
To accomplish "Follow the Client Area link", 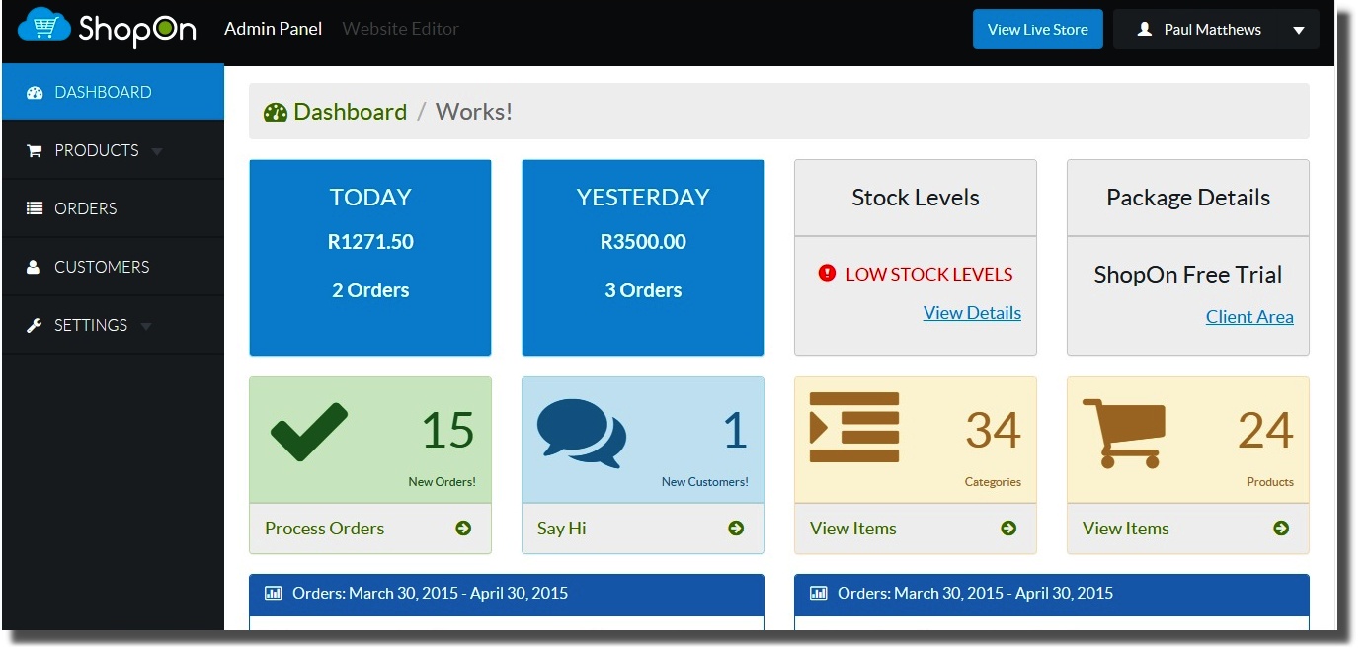I will pos(1249,317).
